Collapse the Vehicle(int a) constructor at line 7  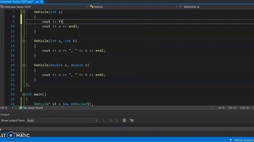pos(24,12)
